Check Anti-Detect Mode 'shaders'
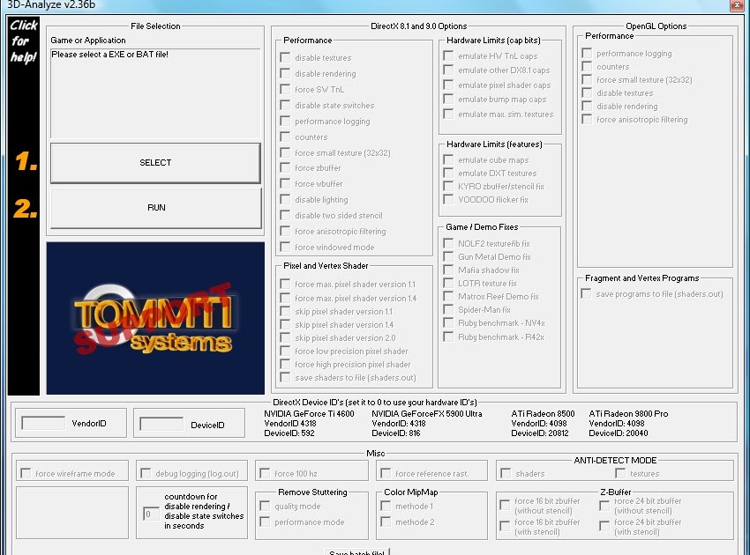Viewport: 750px width, 555px height. pyautogui.click(x=506, y=473)
